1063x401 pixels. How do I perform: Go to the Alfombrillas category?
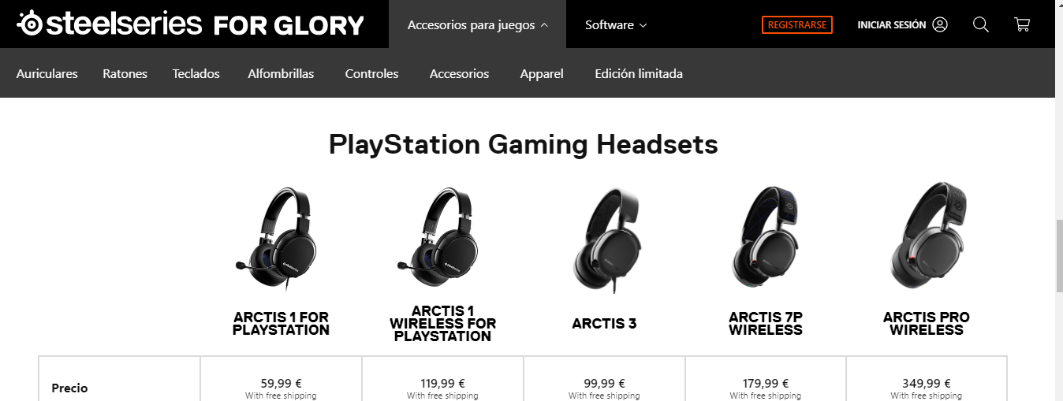point(281,73)
